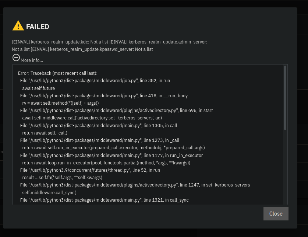Click the main.py line 1273 _call entry
This screenshot has height=237, width=308.
tap(100, 140)
